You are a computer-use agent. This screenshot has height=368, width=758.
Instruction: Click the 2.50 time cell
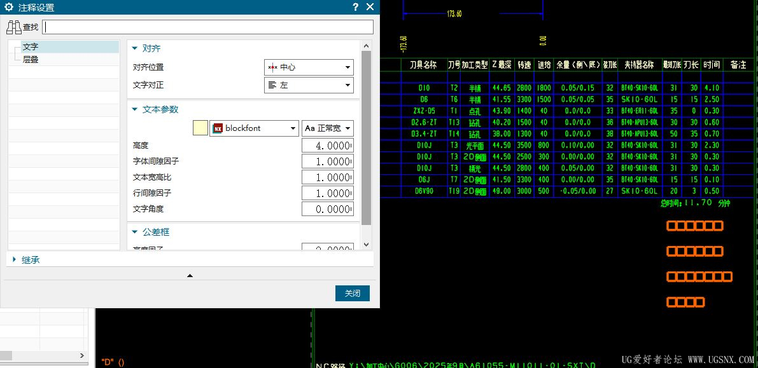point(712,100)
